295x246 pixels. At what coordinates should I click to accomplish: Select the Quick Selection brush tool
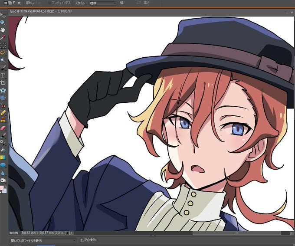click(x=3, y=68)
